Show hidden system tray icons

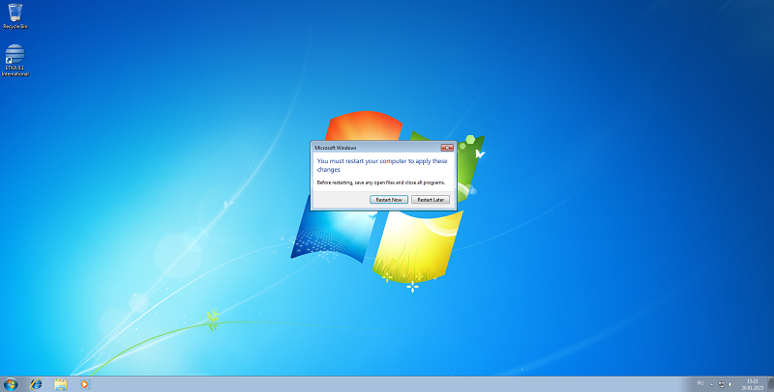pos(712,384)
